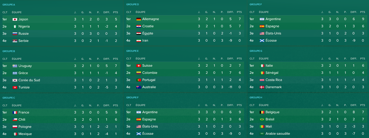This screenshot has height=138, width=369.
Task: Select the German flag next to Allemagne
Action: coord(139,19)
